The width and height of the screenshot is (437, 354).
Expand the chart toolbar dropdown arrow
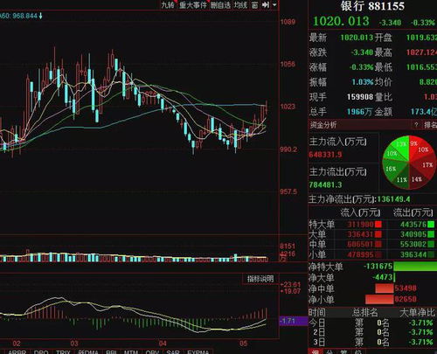274,4
